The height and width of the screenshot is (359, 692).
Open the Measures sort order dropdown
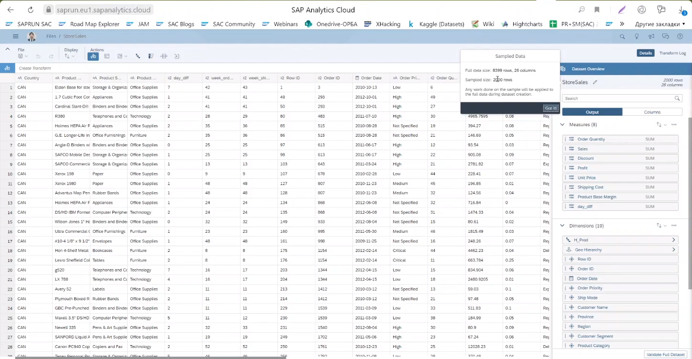pyautogui.click(x=661, y=125)
